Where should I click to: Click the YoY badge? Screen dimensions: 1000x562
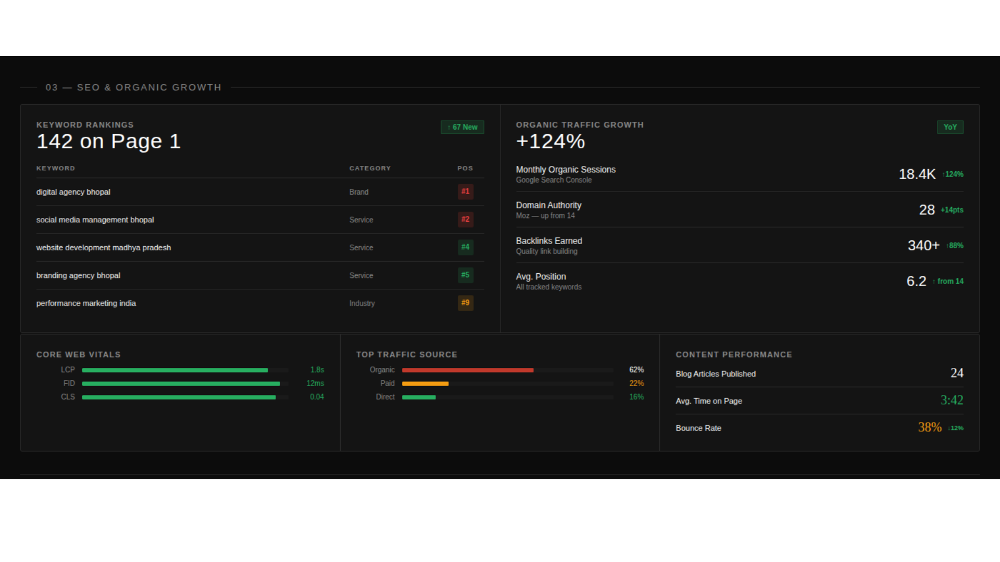pos(950,127)
